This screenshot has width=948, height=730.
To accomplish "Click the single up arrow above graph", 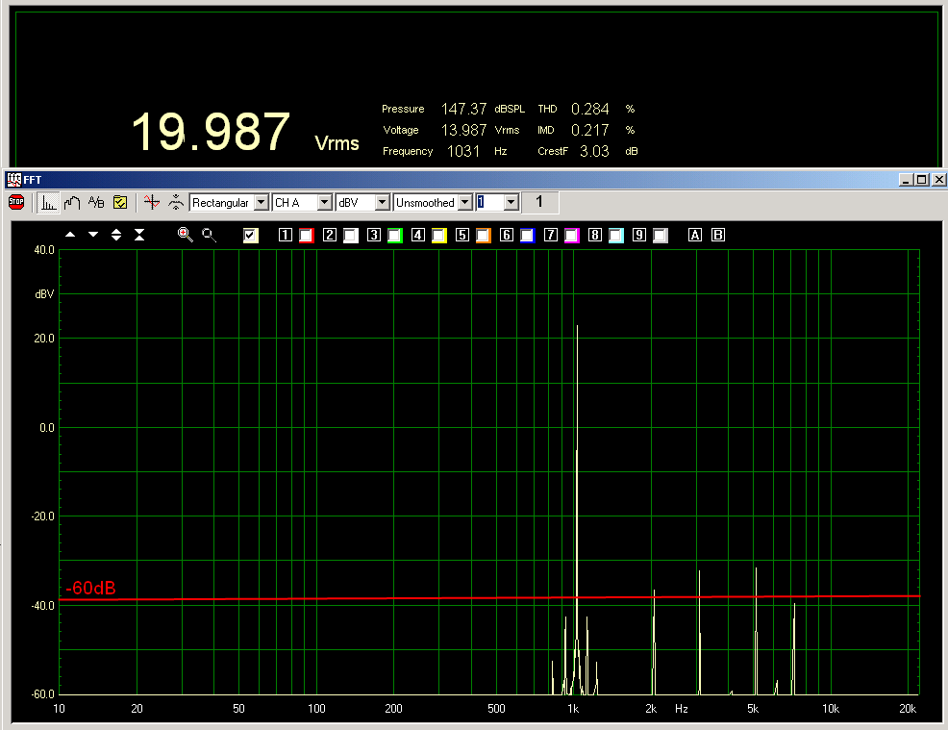I will click(x=70, y=235).
